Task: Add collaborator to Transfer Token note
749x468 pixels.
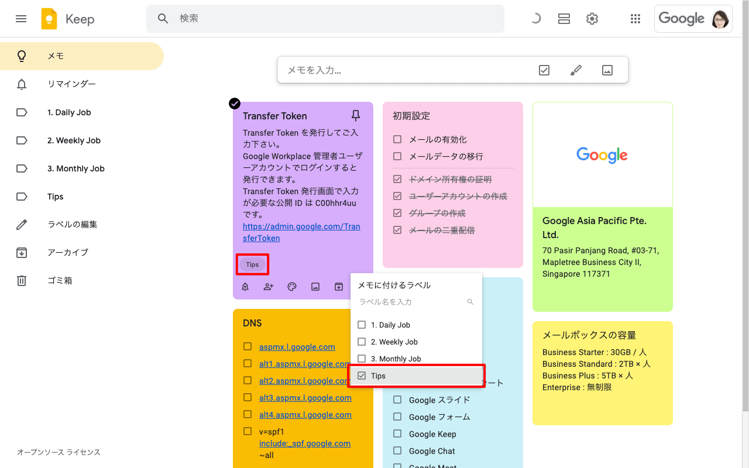Action: click(269, 287)
